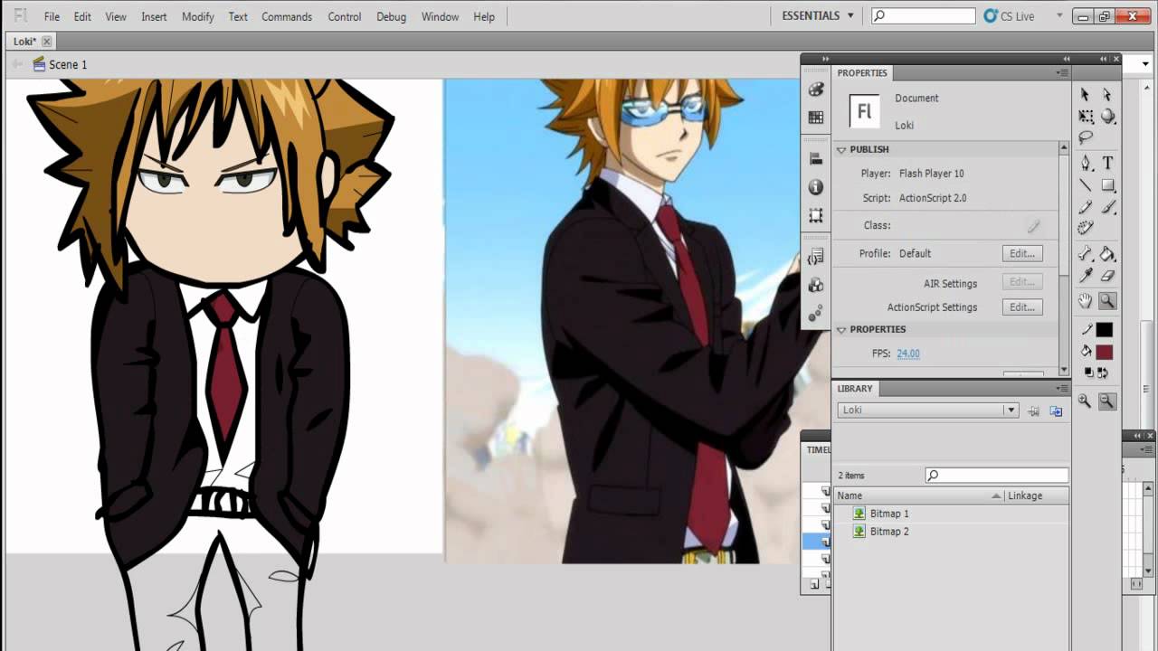Select the Zoom magnifier tool

1107,301
